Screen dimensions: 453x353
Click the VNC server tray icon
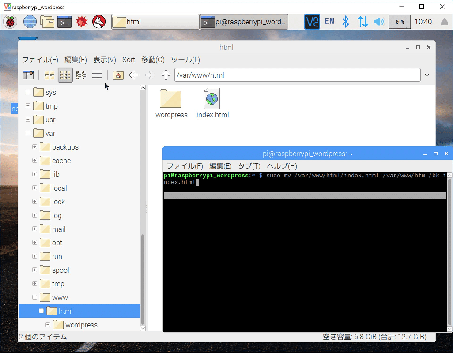pyautogui.click(x=312, y=22)
